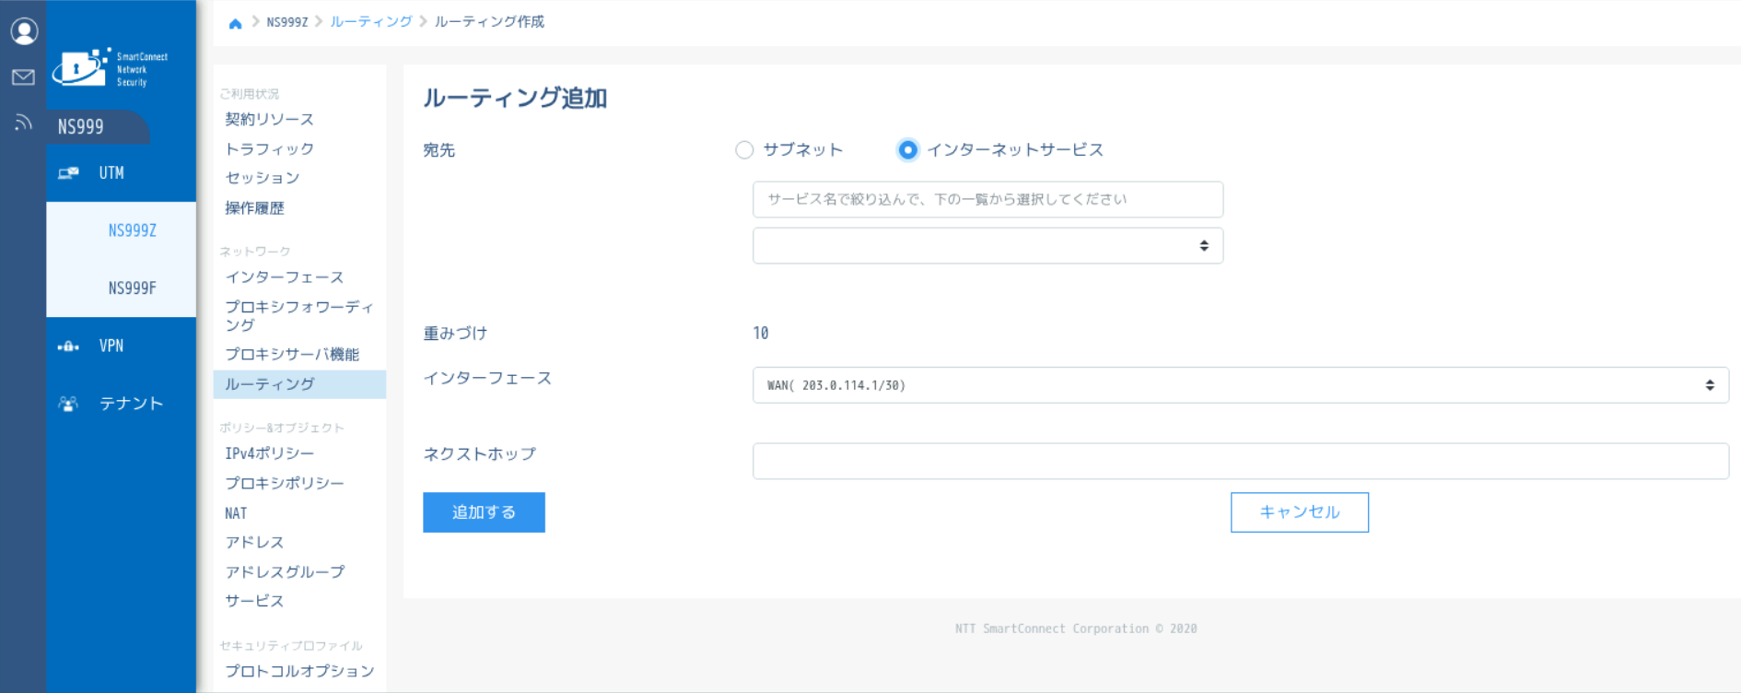Open プロトコルオプション in the side menu

point(299,671)
